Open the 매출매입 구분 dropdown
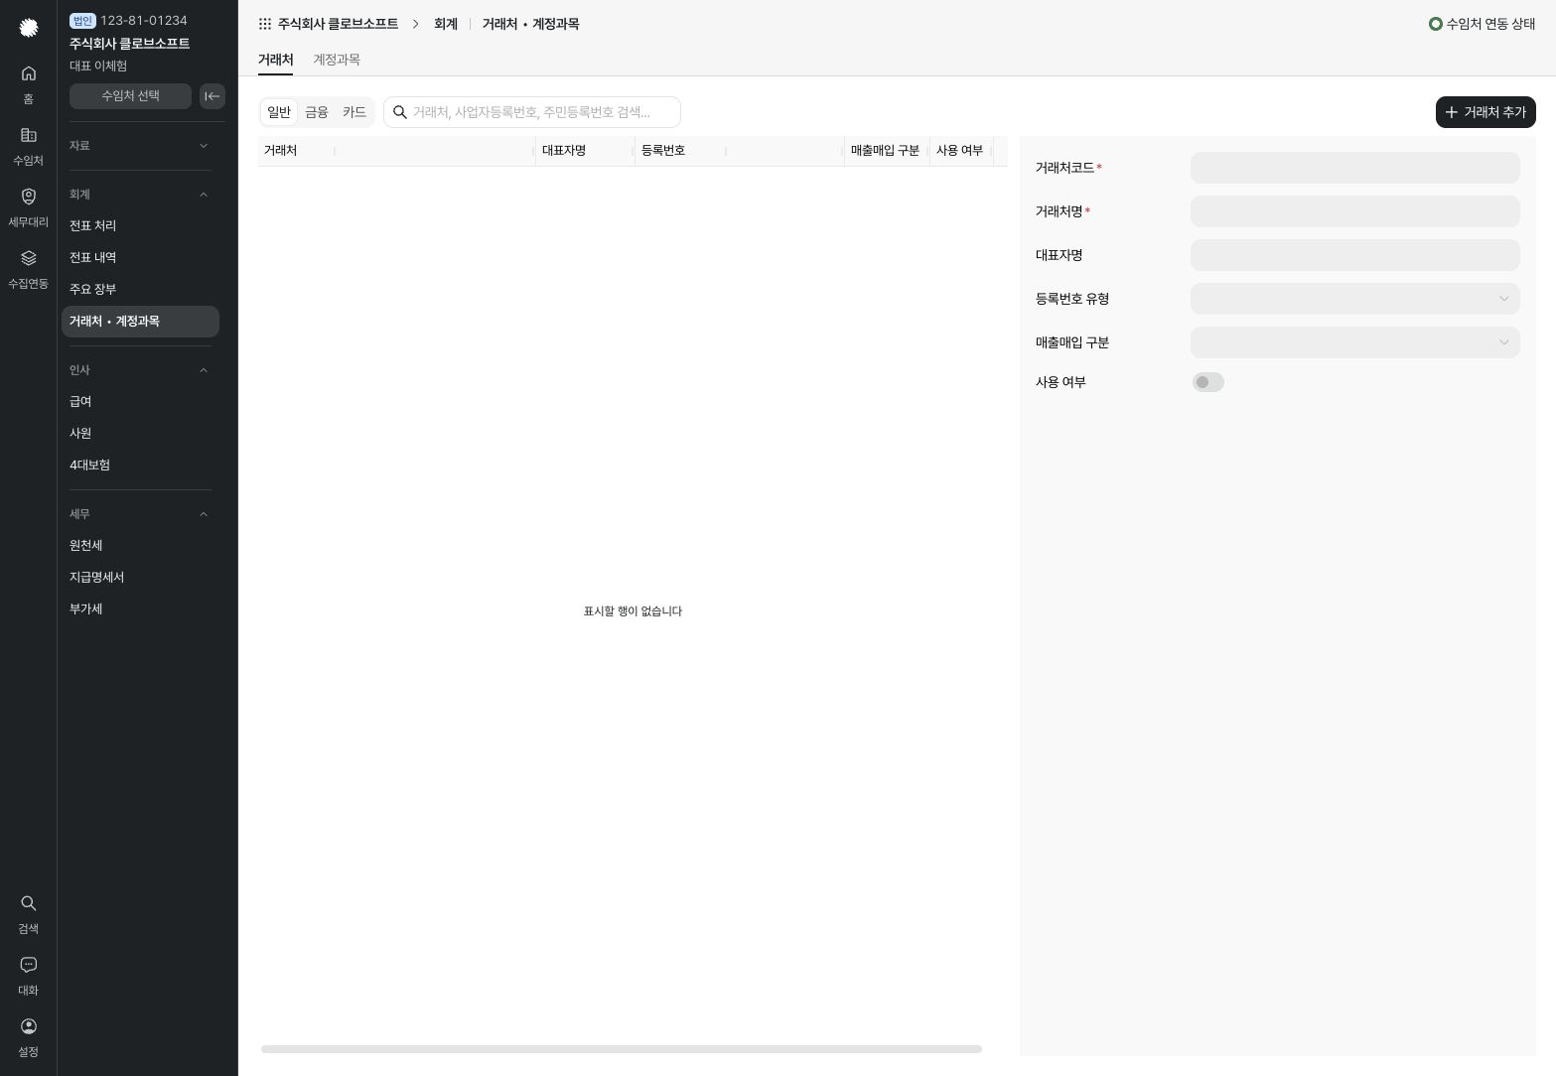Image resolution: width=1556 pixels, height=1076 pixels. tap(1354, 342)
